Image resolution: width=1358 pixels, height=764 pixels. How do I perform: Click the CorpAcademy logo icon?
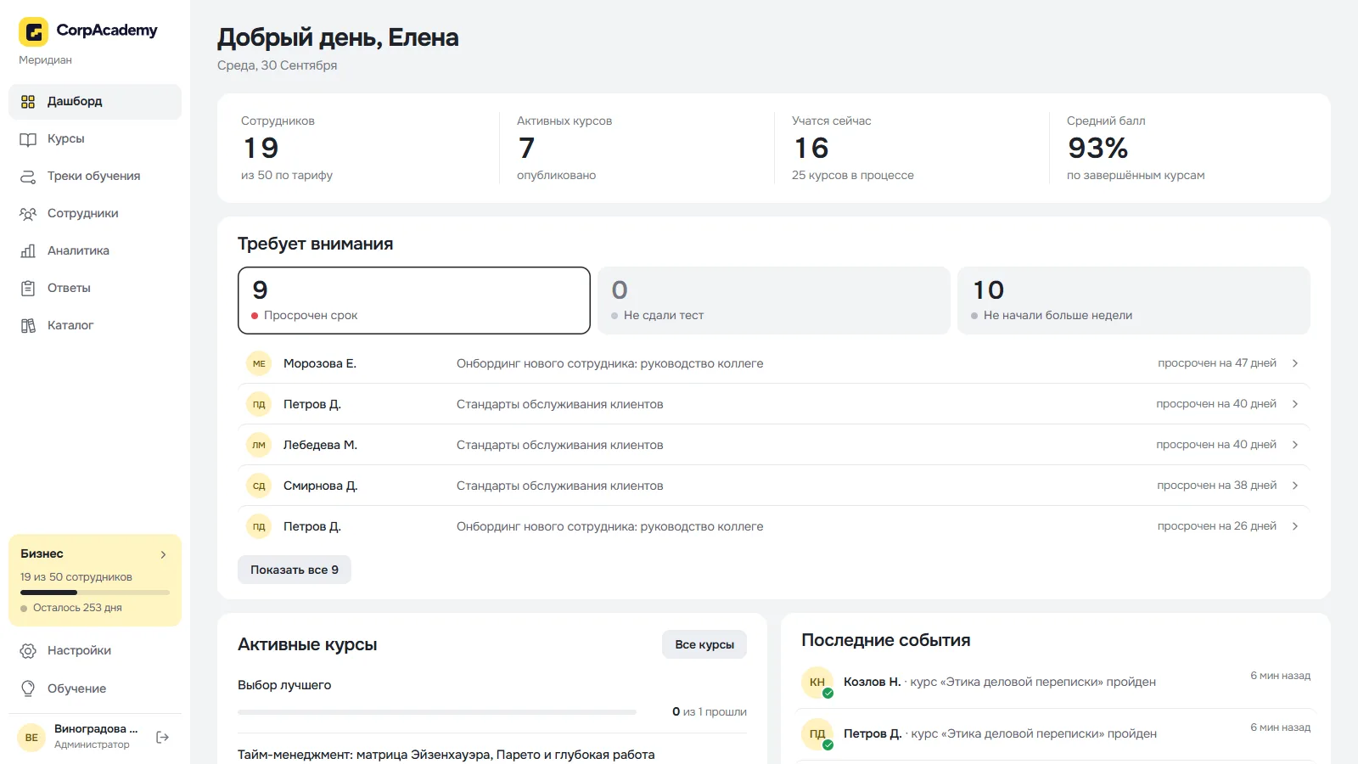34,32
